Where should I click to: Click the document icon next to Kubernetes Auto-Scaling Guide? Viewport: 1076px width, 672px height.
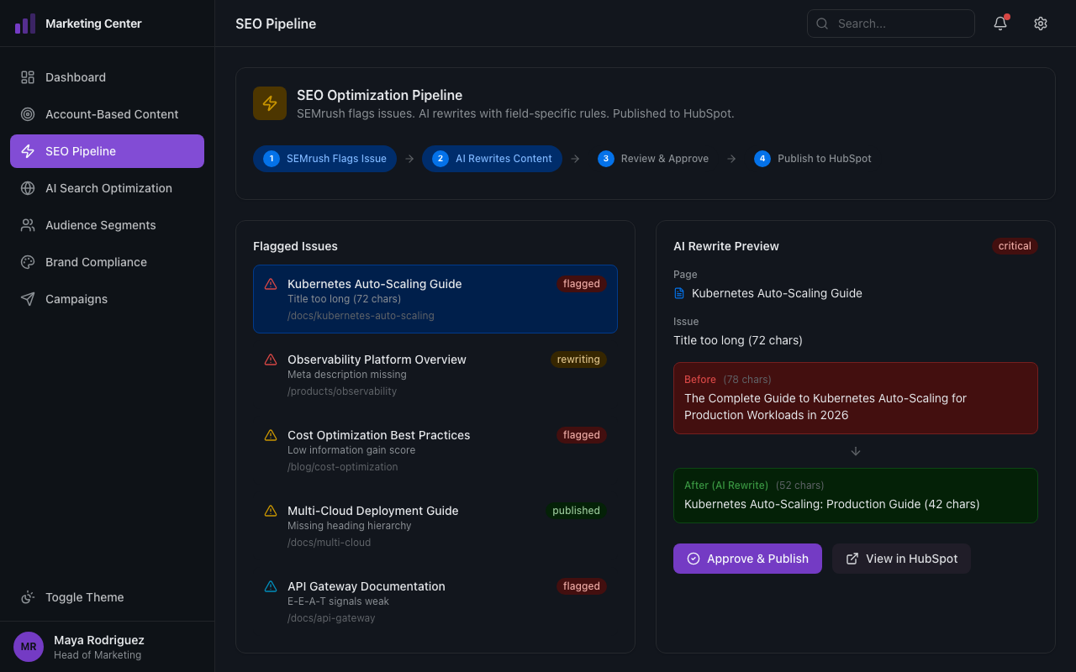click(x=679, y=292)
